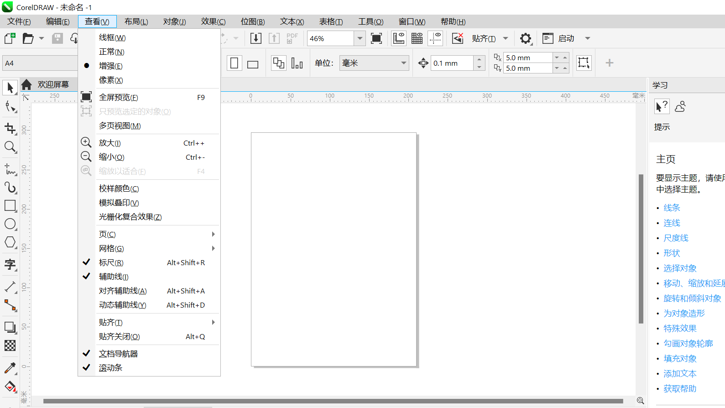Select the Freehand drawing tool

[x=10, y=169]
